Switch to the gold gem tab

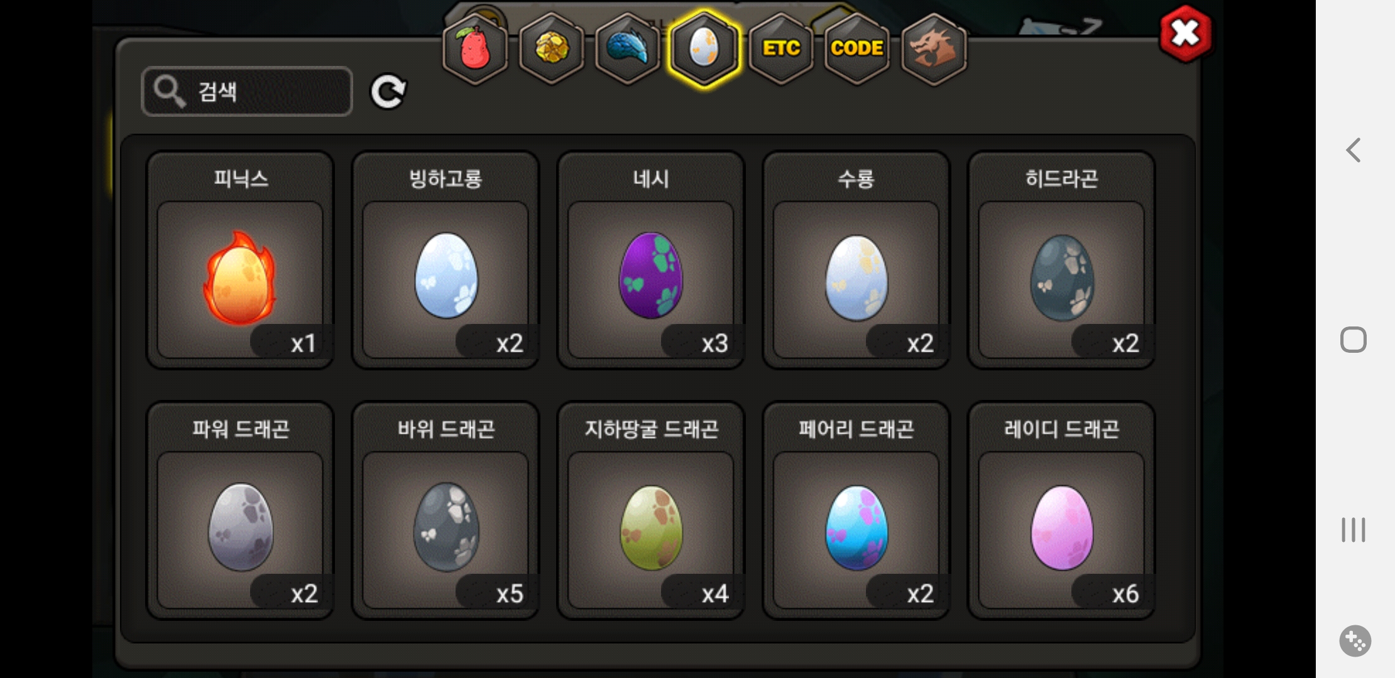click(552, 48)
